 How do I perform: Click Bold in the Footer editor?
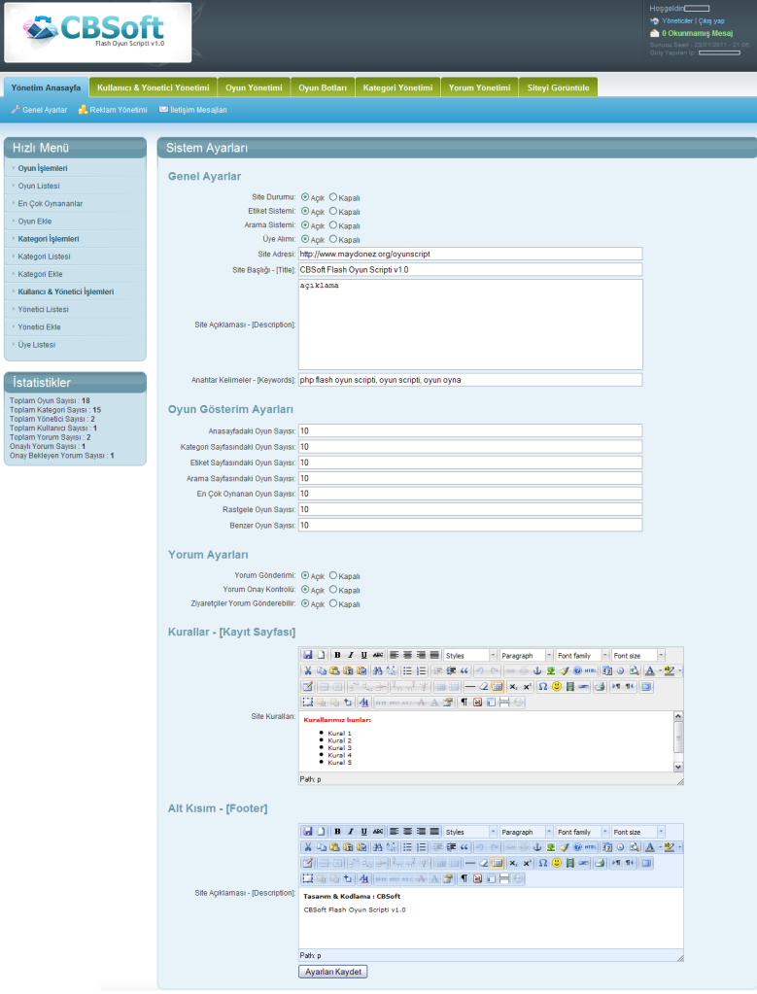click(337, 831)
